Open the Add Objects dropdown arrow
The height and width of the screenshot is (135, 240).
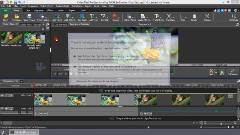coord(72,17)
